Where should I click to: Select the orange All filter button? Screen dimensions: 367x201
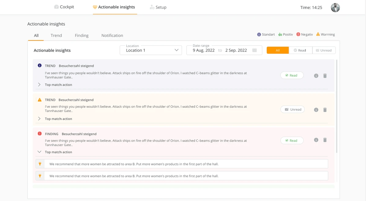tap(277, 50)
